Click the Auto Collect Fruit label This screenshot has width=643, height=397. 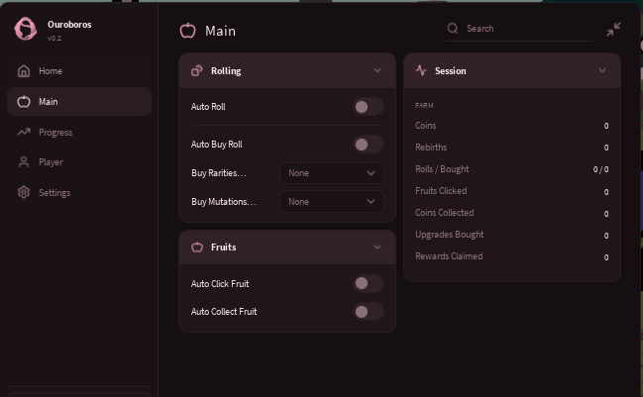pyautogui.click(x=224, y=312)
